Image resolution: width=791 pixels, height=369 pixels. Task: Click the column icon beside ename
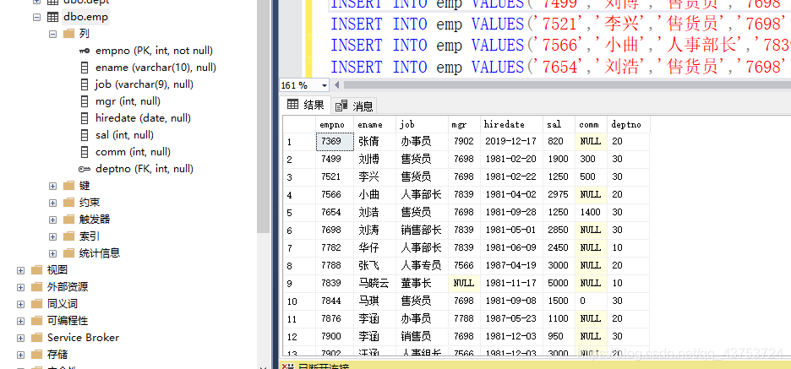tap(85, 68)
